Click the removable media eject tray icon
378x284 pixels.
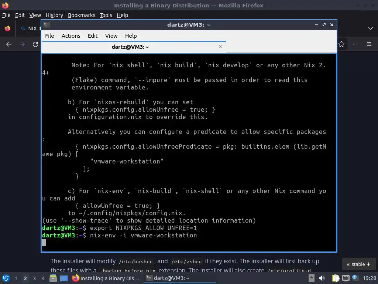tap(312, 278)
